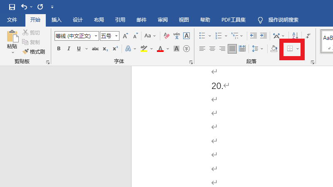Click the Save icon in title bar
This screenshot has width=333, height=187.
pyautogui.click(x=12, y=7)
